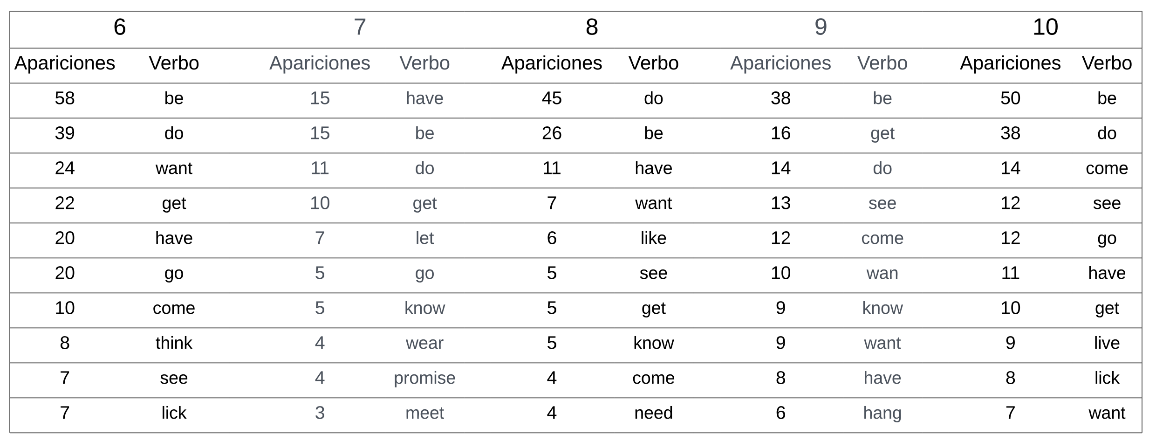Select the cell with value 45
This screenshot has height=448, width=1156.
(552, 98)
